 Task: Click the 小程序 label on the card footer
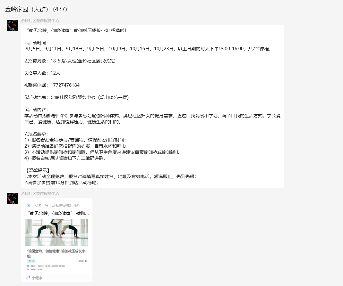point(37,278)
